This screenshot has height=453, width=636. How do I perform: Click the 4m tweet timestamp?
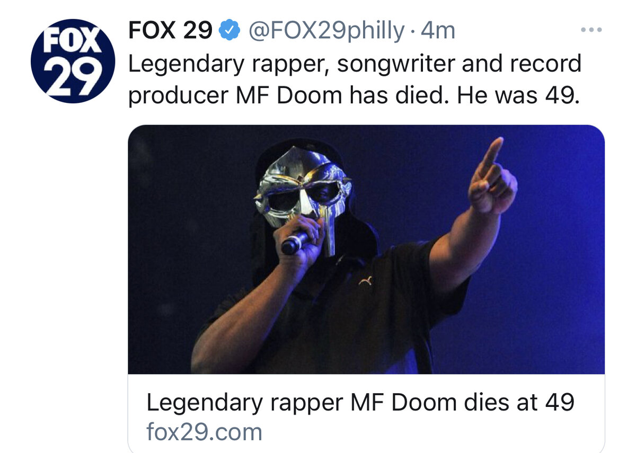coord(438,32)
